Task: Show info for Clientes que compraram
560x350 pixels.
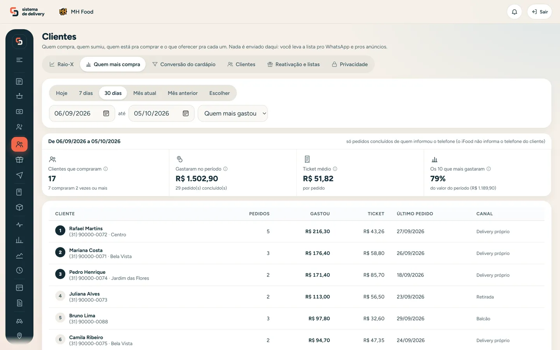Action: pos(105,169)
